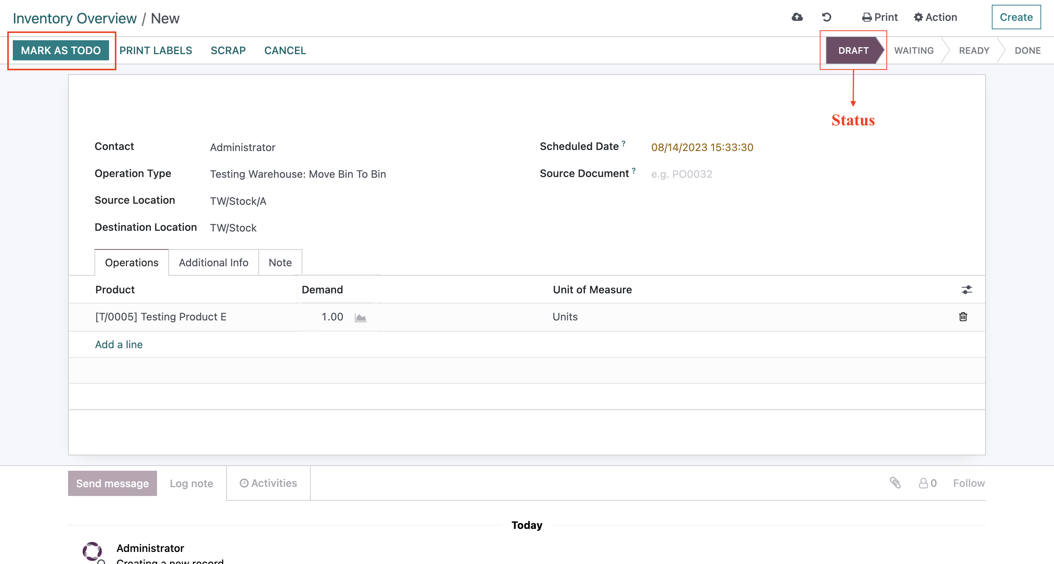Switch to the Additional Info tab
This screenshot has width=1054, height=564.
tap(214, 263)
